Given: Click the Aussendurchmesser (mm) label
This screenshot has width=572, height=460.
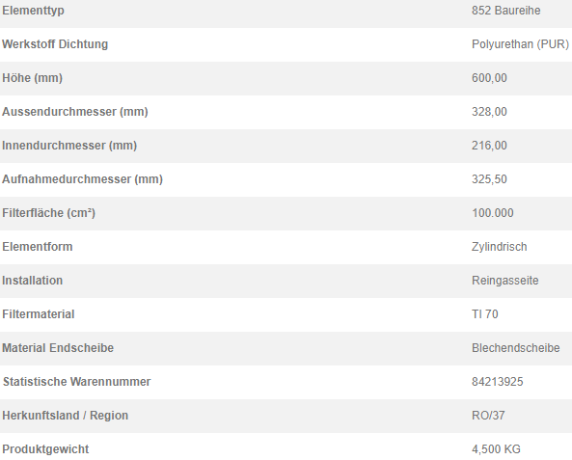Looking at the screenshot, I should click(x=75, y=112).
